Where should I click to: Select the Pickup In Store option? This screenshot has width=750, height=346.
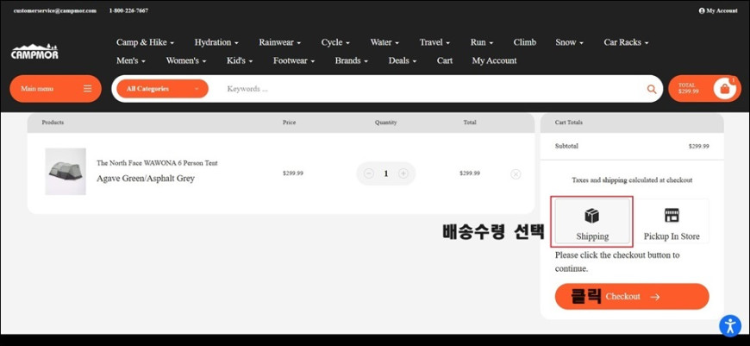(672, 222)
